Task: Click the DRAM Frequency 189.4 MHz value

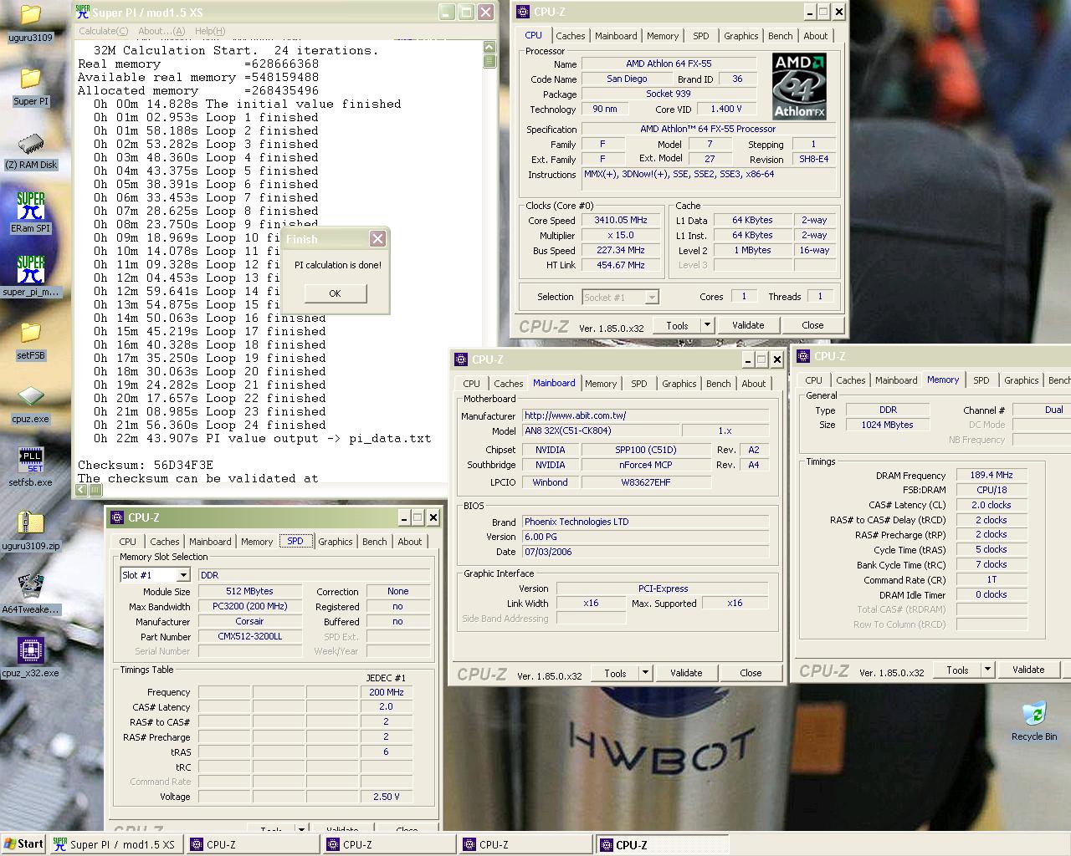Action: tap(992, 475)
